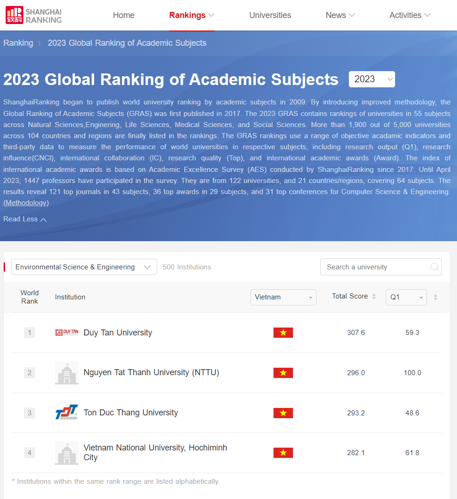Click Ton Duc Thang University logo
The height and width of the screenshot is (499, 457).
(67, 413)
